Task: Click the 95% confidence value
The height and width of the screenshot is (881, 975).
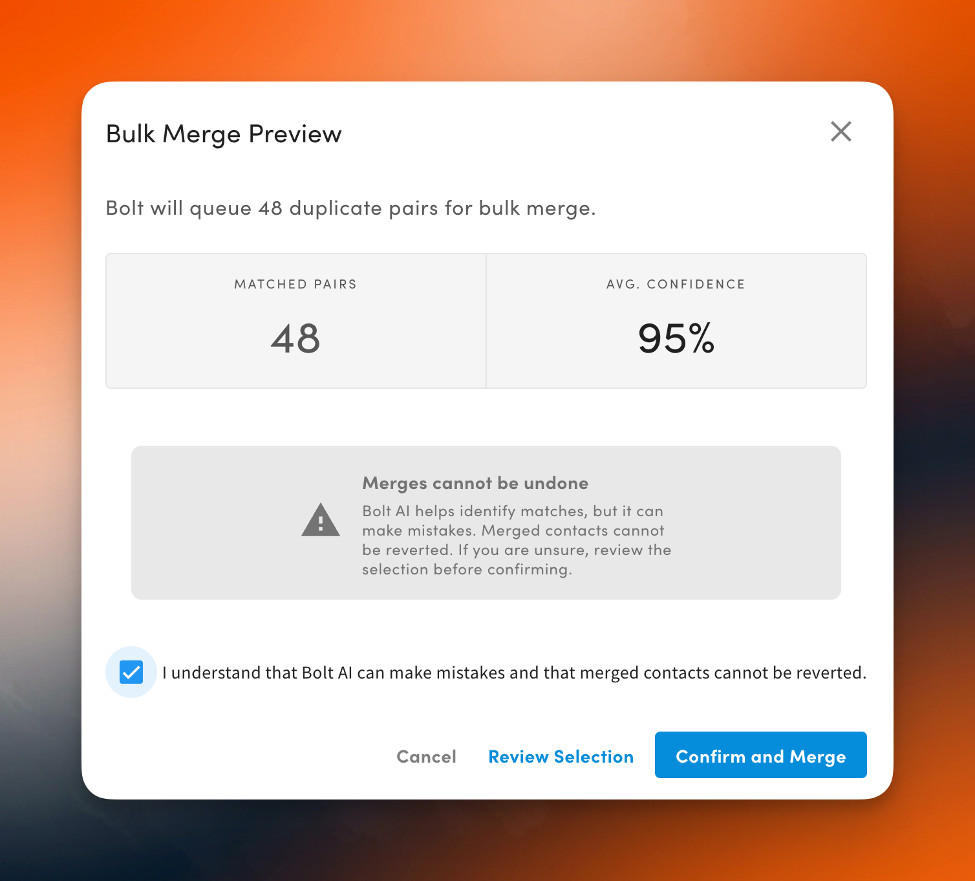Action: (676, 338)
